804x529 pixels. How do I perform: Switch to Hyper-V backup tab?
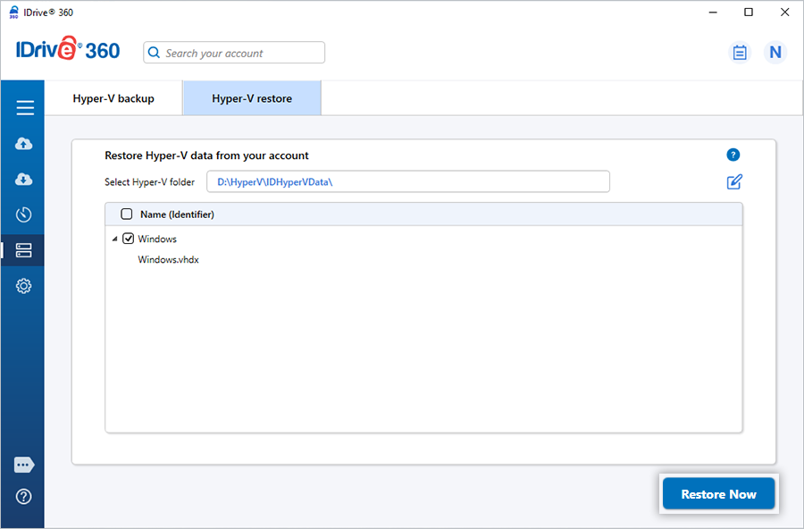113,98
